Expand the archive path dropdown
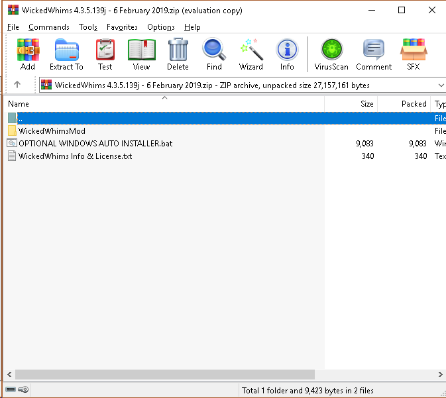The width and height of the screenshot is (446, 398). (x=441, y=85)
